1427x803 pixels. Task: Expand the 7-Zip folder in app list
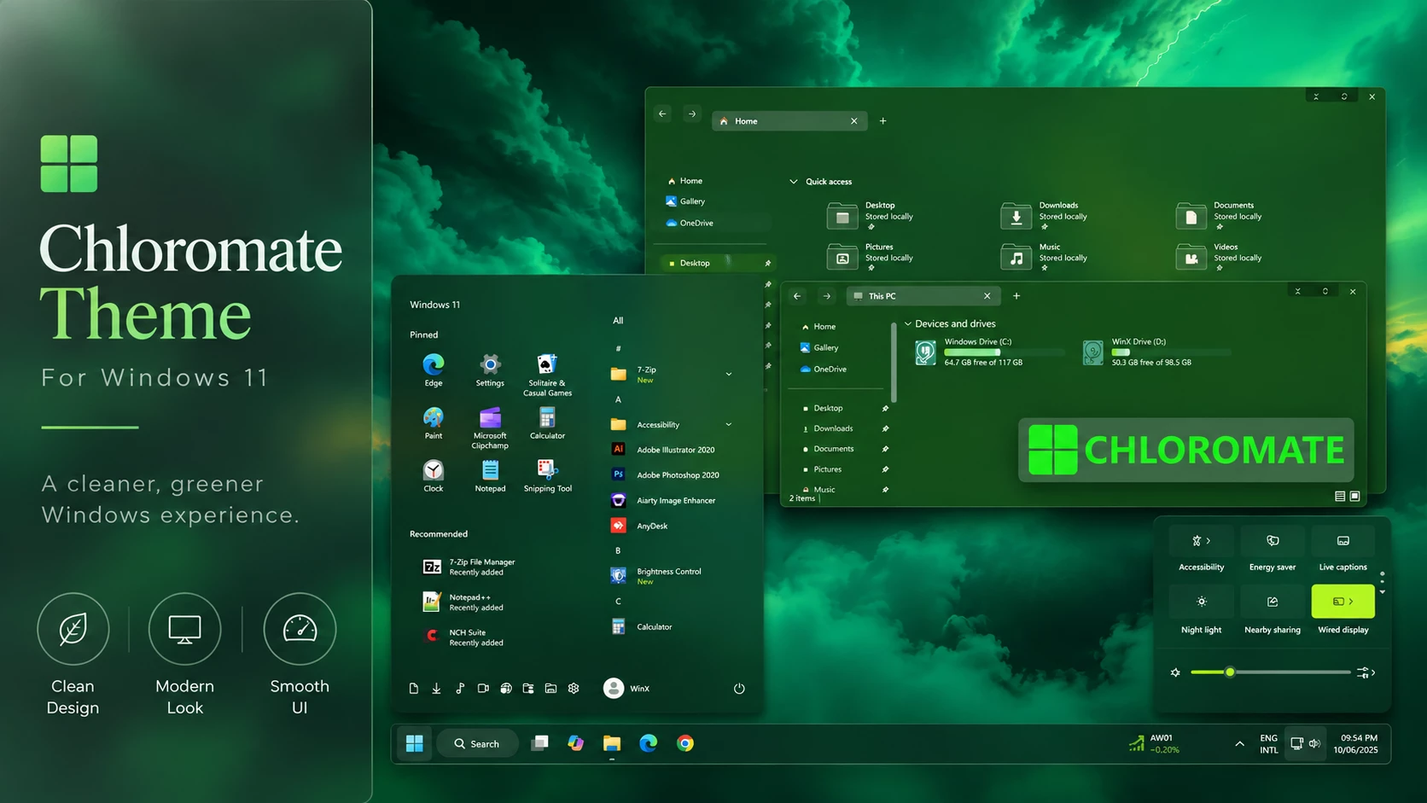point(729,374)
